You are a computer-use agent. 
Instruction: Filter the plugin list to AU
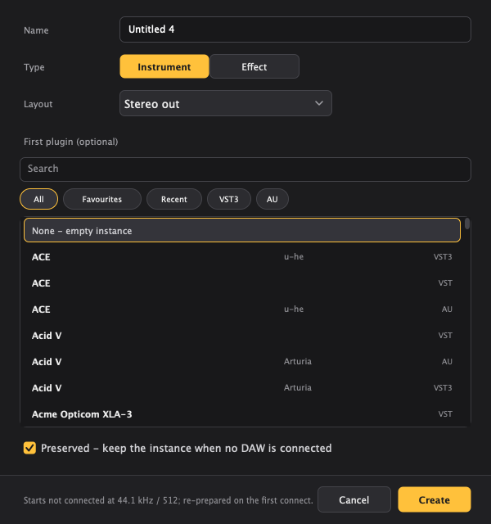(273, 199)
